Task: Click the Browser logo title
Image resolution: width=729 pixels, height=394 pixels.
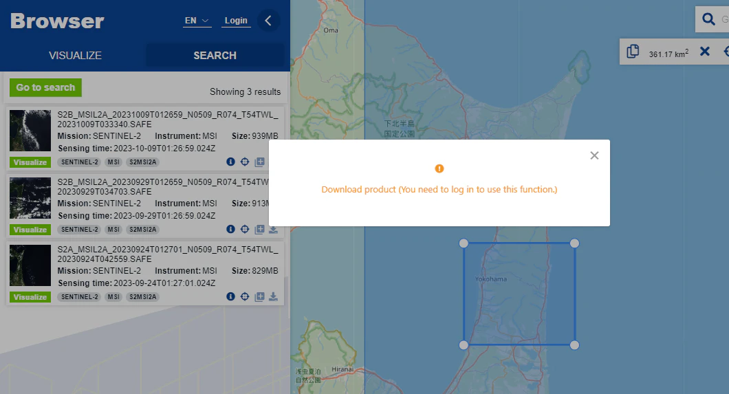Action: (57, 21)
